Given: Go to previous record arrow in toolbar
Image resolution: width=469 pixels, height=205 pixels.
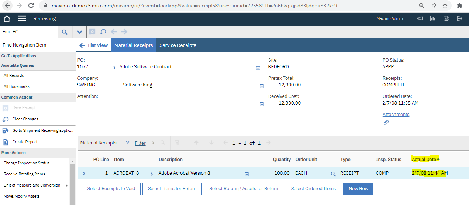Looking at the screenshot, I should coord(114,32).
